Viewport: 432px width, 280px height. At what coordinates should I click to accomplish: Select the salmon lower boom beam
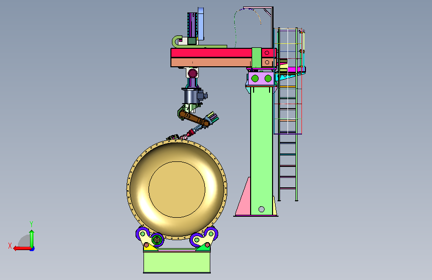pos(211,62)
